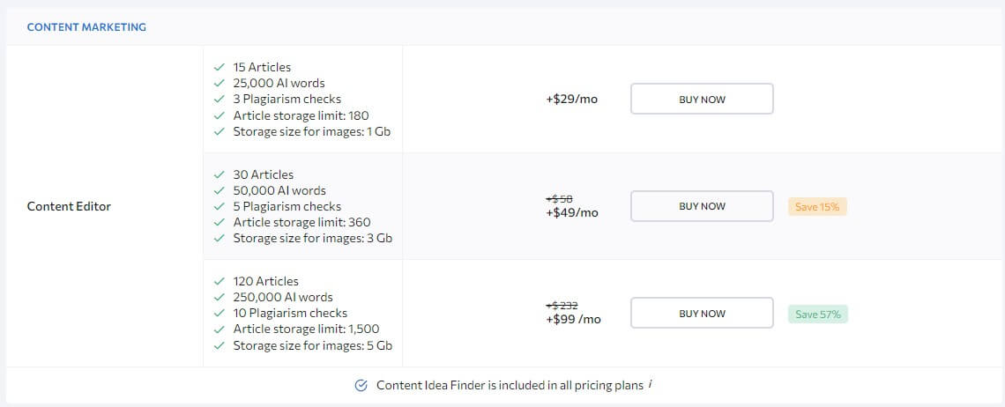Buy the $49/mo Content Editor plan
Screen dimensions: 1005x407
pyautogui.click(x=702, y=206)
